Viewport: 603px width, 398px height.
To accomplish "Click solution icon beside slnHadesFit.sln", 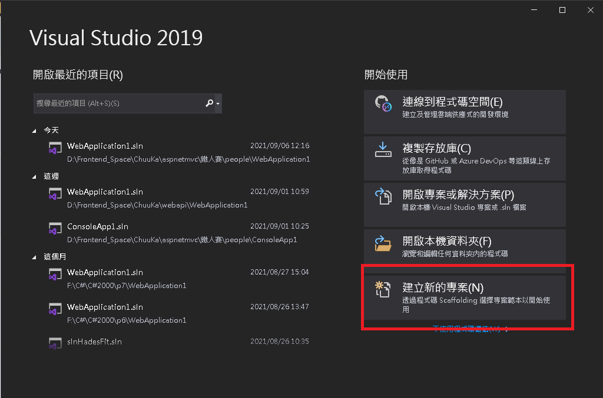I will pyautogui.click(x=55, y=343).
